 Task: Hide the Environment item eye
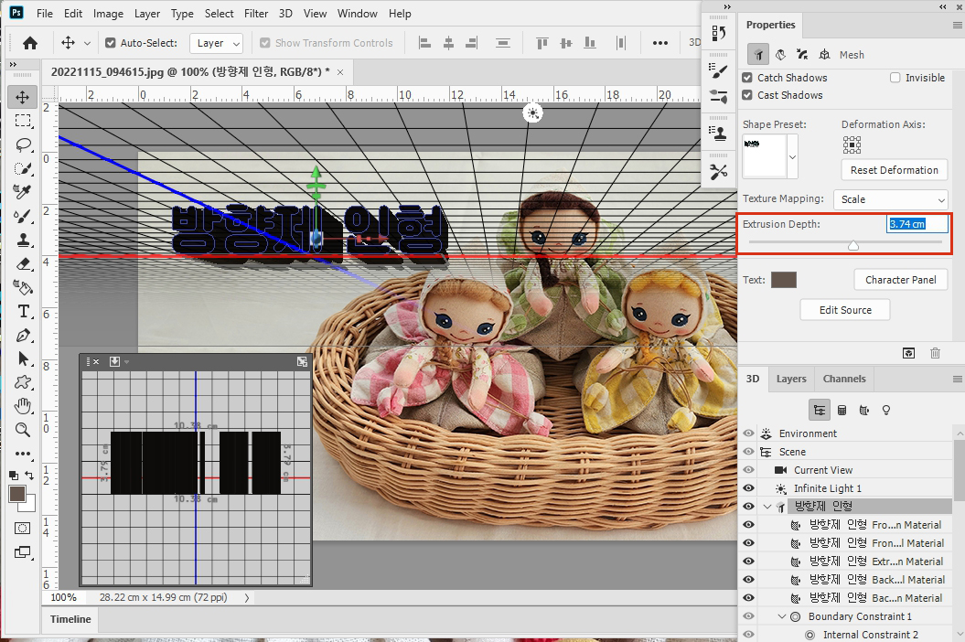tap(748, 433)
